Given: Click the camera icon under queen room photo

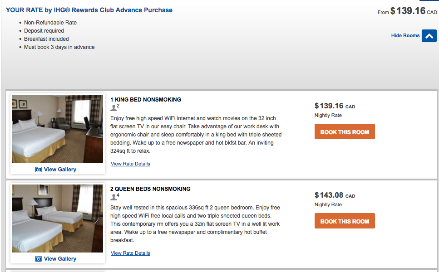Looking at the screenshot, I should [39, 259].
